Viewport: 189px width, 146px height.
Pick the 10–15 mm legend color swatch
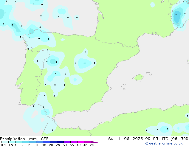click(x=39, y=142)
